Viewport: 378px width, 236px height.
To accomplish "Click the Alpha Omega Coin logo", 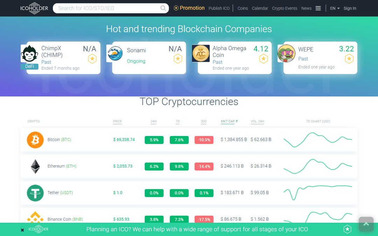I will click(201, 53).
